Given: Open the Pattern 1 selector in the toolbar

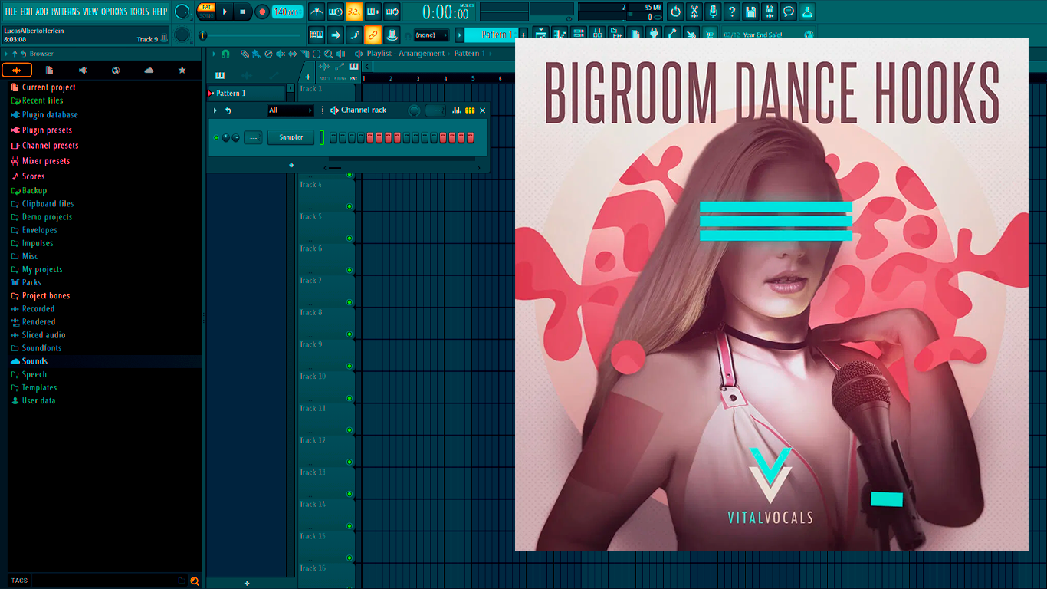Looking at the screenshot, I should 491,35.
